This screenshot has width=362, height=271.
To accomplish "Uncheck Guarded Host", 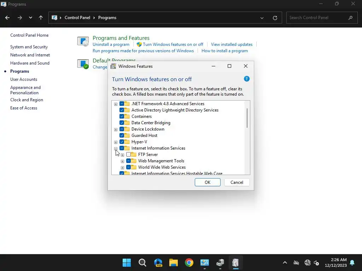I will (x=122, y=135).
